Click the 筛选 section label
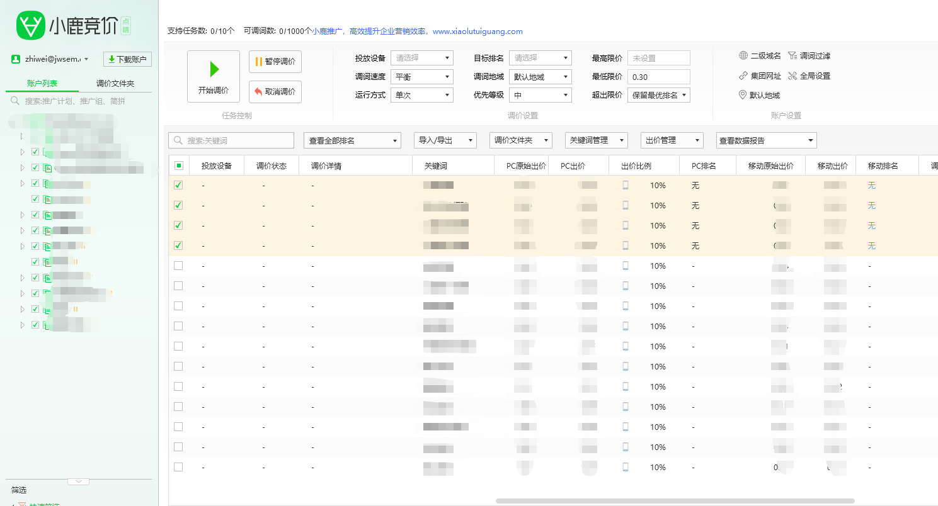 coord(19,490)
